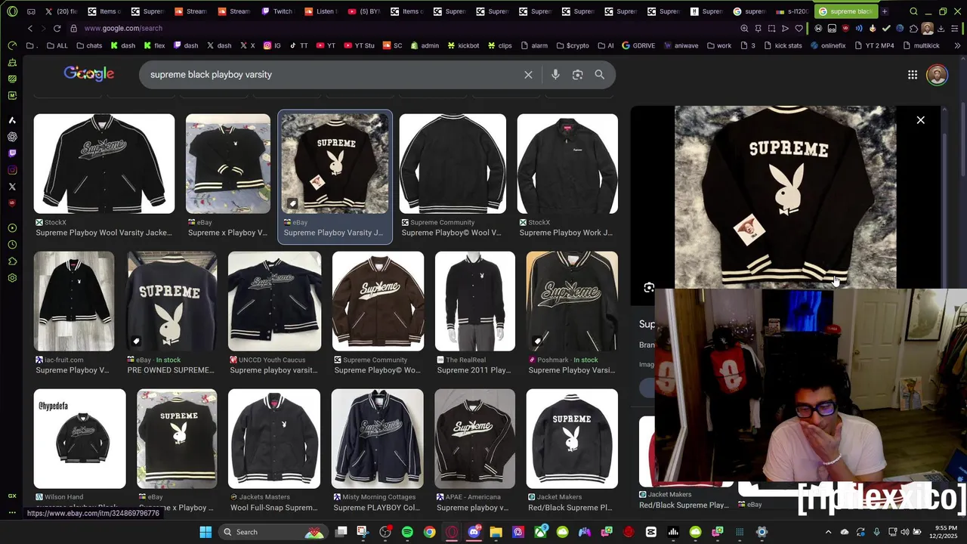Viewport: 967px width, 544px height.
Task: Open File Explorer from the taskbar
Action: tap(496, 532)
